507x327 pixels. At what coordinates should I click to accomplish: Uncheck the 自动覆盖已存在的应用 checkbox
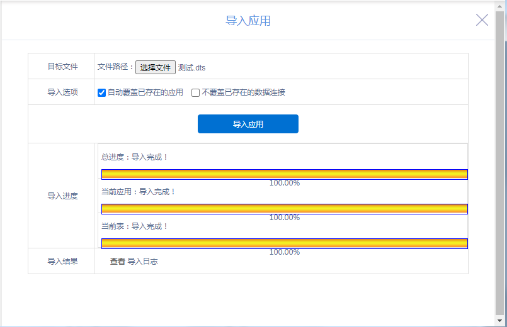point(102,92)
